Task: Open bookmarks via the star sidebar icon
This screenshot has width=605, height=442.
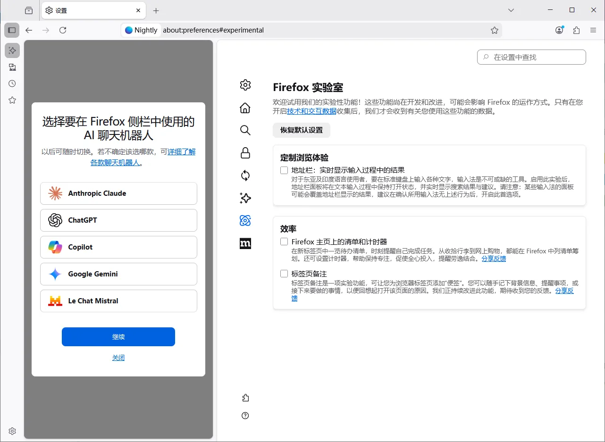Action: coord(12,100)
